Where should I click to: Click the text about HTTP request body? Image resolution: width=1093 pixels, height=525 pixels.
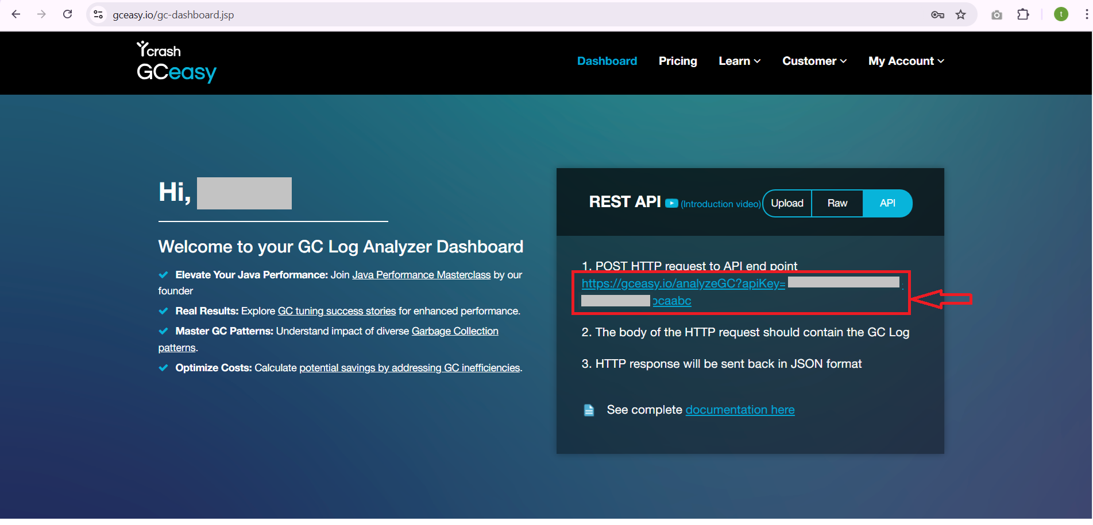pyautogui.click(x=746, y=332)
